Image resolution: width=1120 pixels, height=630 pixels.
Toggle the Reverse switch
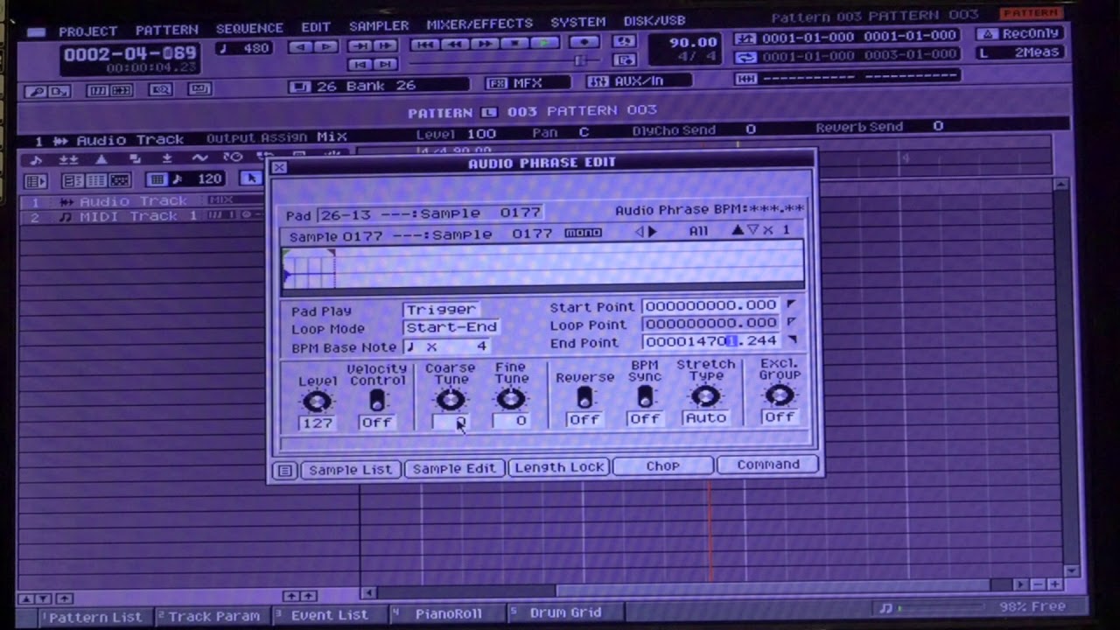pyautogui.click(x=584, y=397)
